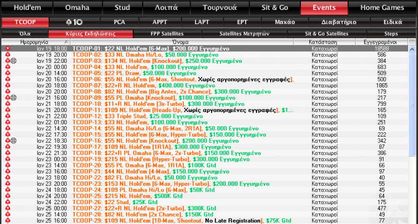Click the red spade icon of TCOOP-04

click(x=8, y=67)
